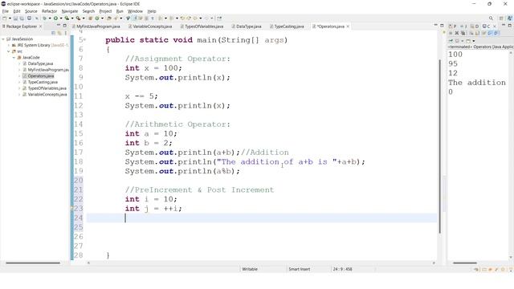The image size is (514, 289).
Task: Click the New Java Package toolbar icon
Action: coord(91,18)
